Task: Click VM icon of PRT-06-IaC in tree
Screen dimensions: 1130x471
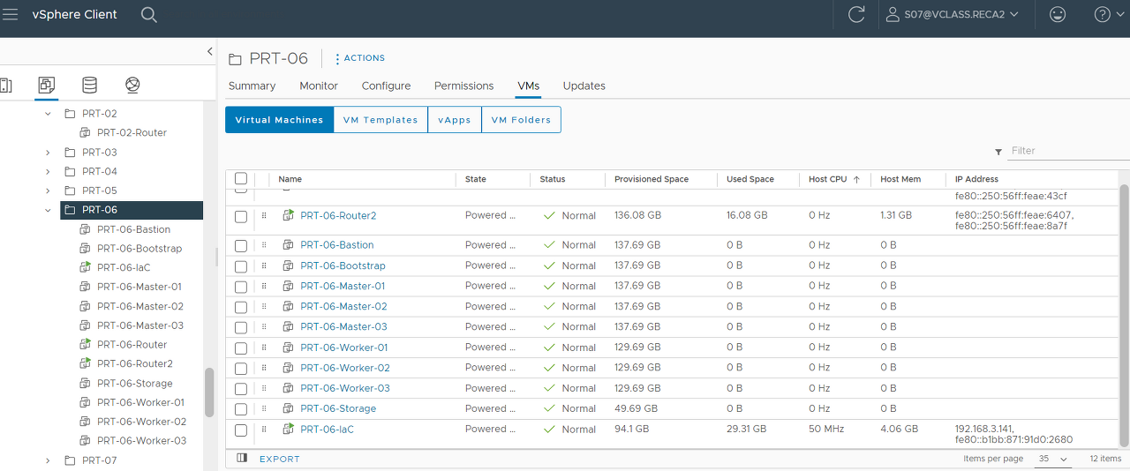Action: click(x=86, y=267)
